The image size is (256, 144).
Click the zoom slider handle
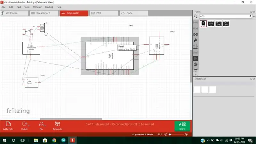pos(170,134)
